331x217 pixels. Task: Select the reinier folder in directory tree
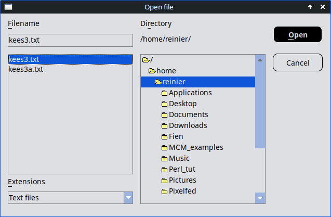tap(174, 82)
